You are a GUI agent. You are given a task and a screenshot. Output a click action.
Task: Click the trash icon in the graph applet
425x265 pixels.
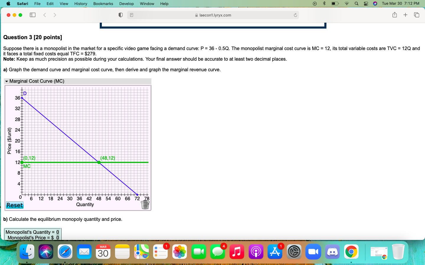click(145, 205)
